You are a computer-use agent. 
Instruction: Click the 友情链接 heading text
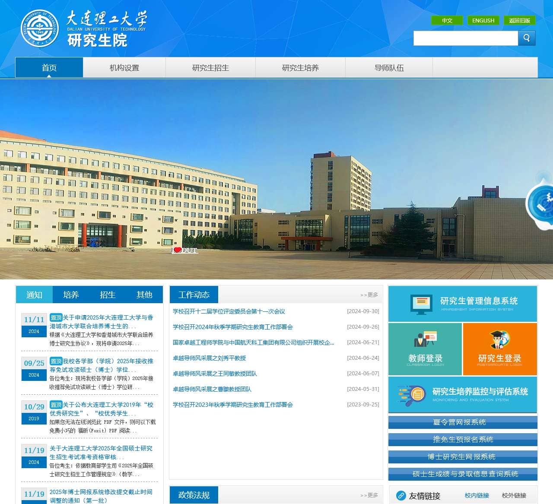(425, 496)
